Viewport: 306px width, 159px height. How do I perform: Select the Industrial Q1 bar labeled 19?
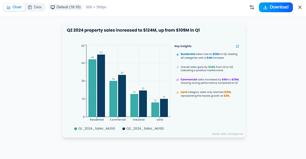[134, 106]
